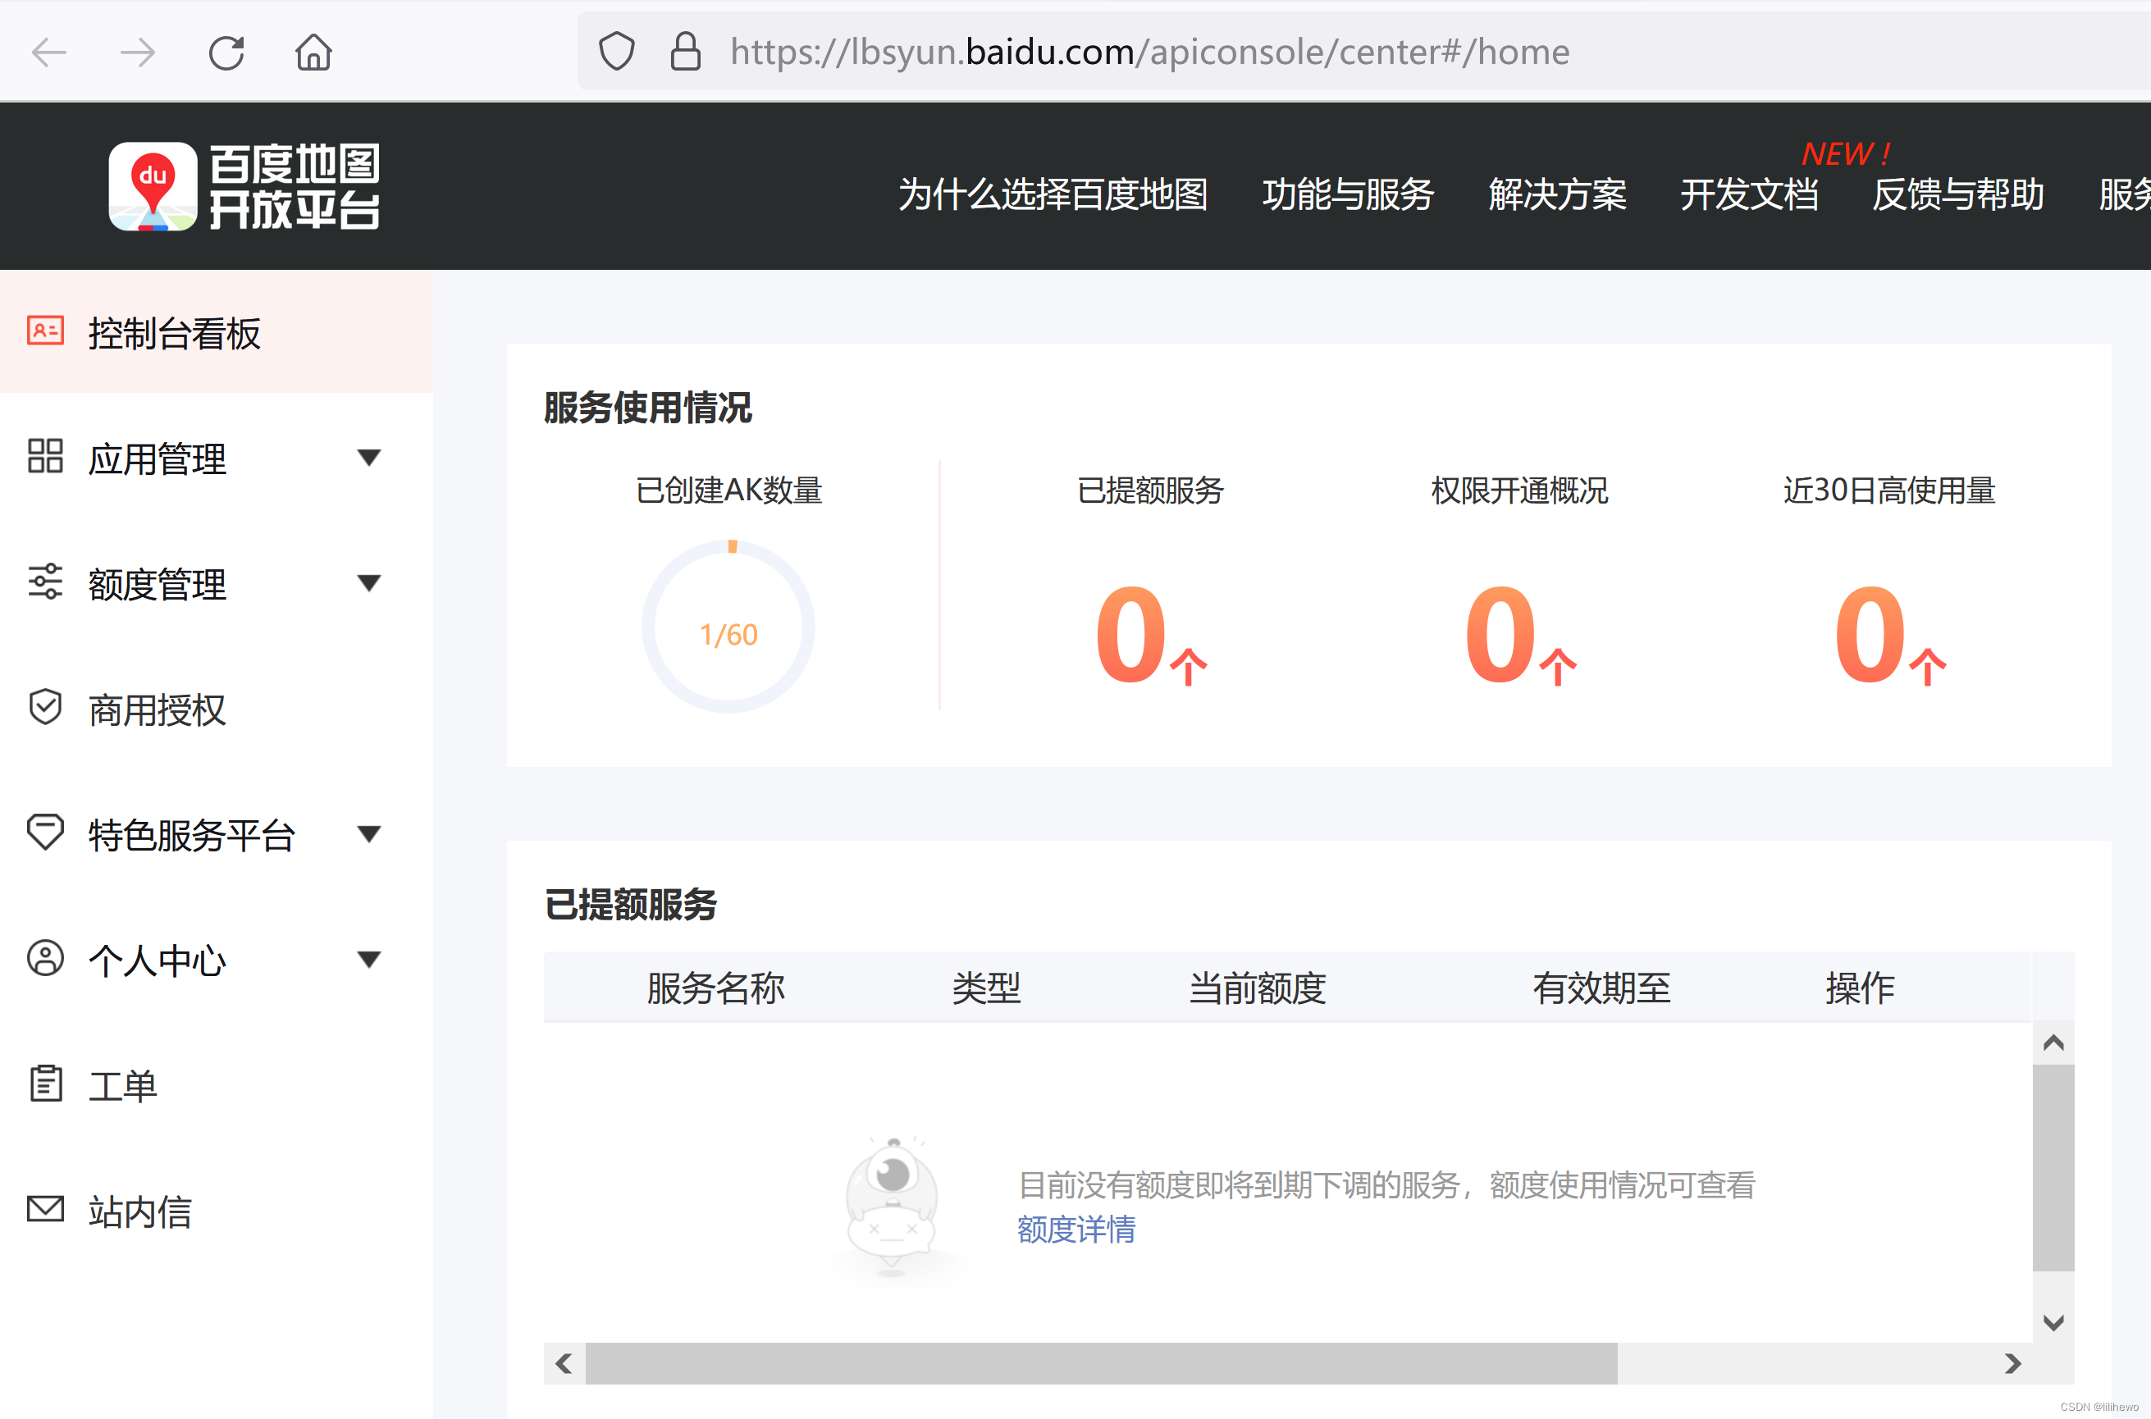This screenshot has width=2151, height=1419.
Task: Click the shield icon in the address bar
Action: click(616, 52)
